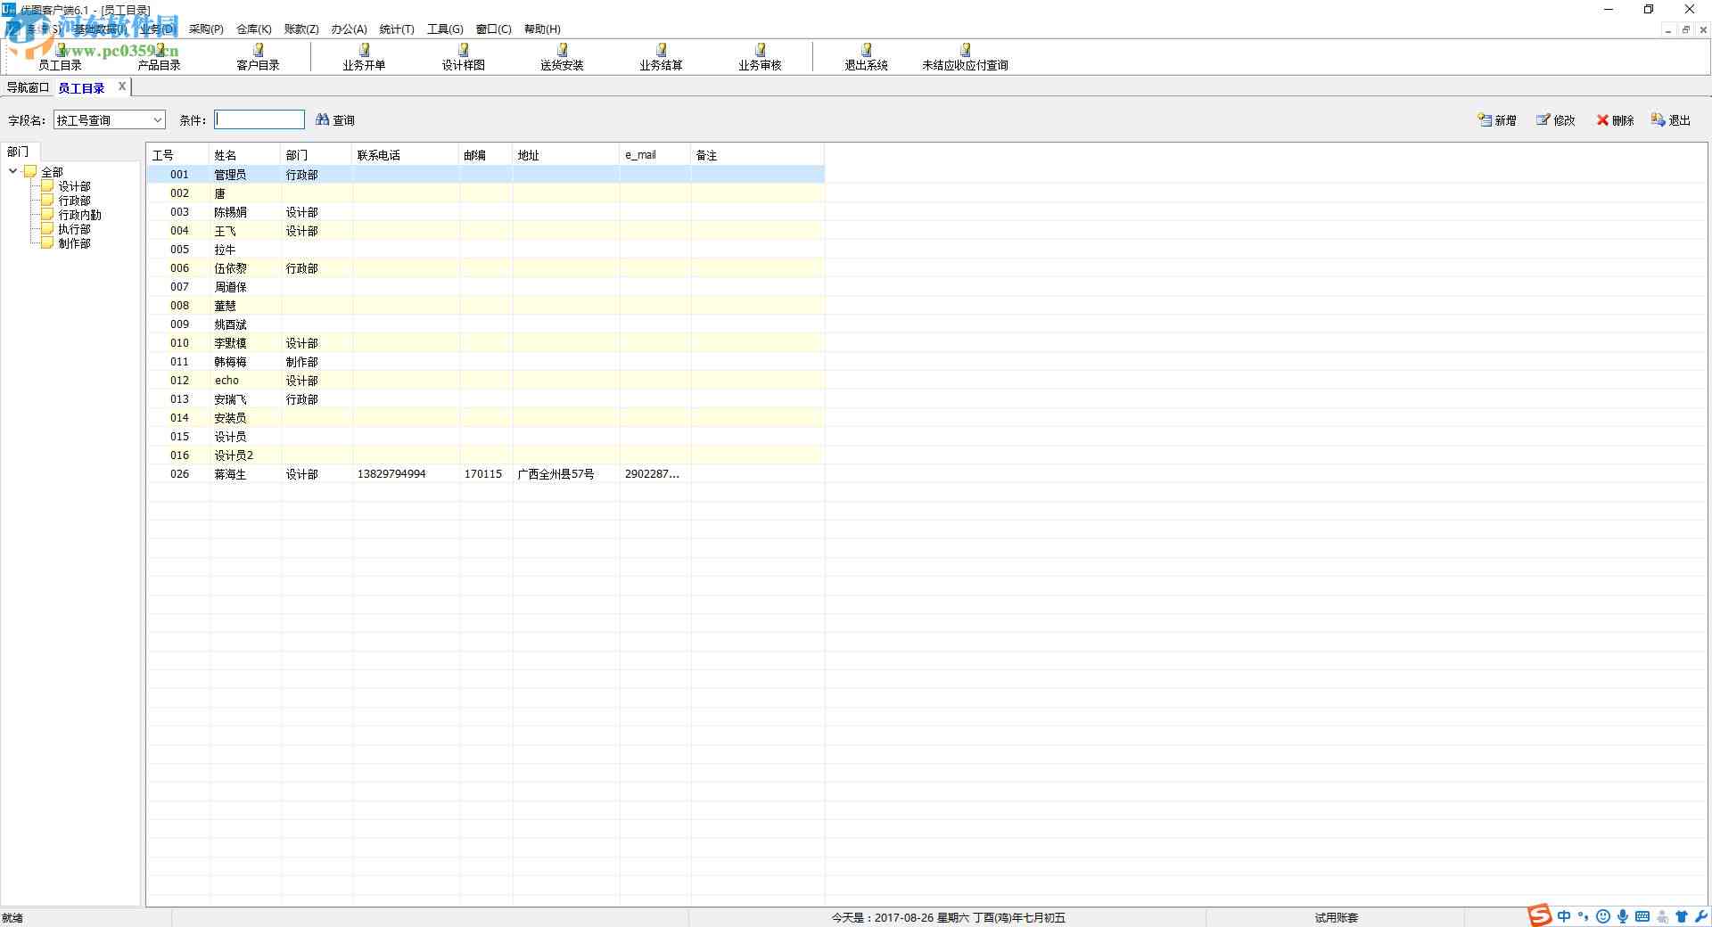This screenshot has width=1712, height=927.
Task: Add a new employee with 新增
Action: (x=1497, y=120)
